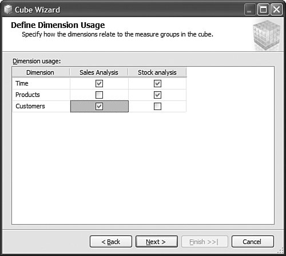286x256 pixels.
Task: Close the Cube Wizard window
Action: 276,9
